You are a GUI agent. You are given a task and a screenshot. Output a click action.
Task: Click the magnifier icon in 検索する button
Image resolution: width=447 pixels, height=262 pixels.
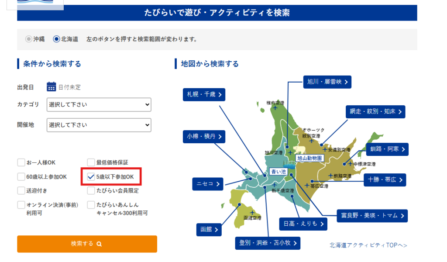click(99, 244)
